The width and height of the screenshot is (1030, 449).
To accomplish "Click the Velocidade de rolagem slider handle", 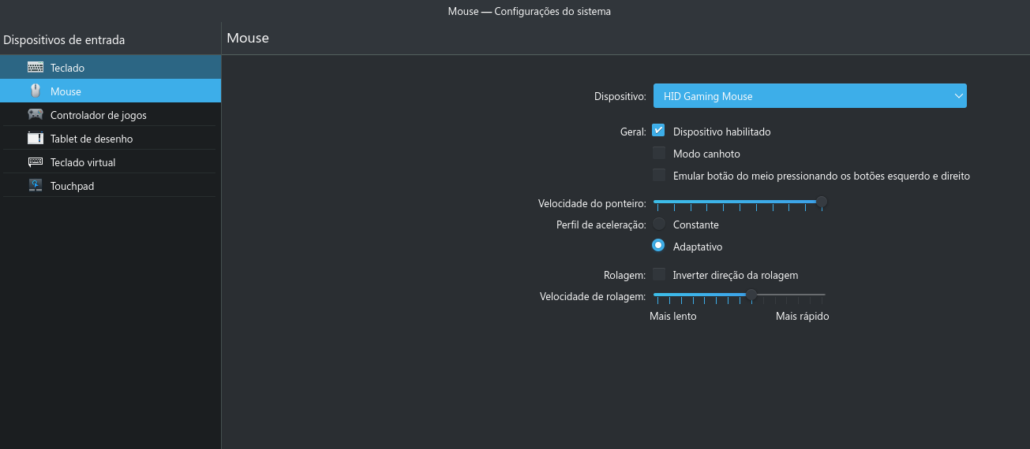I will tap(751, 295).
